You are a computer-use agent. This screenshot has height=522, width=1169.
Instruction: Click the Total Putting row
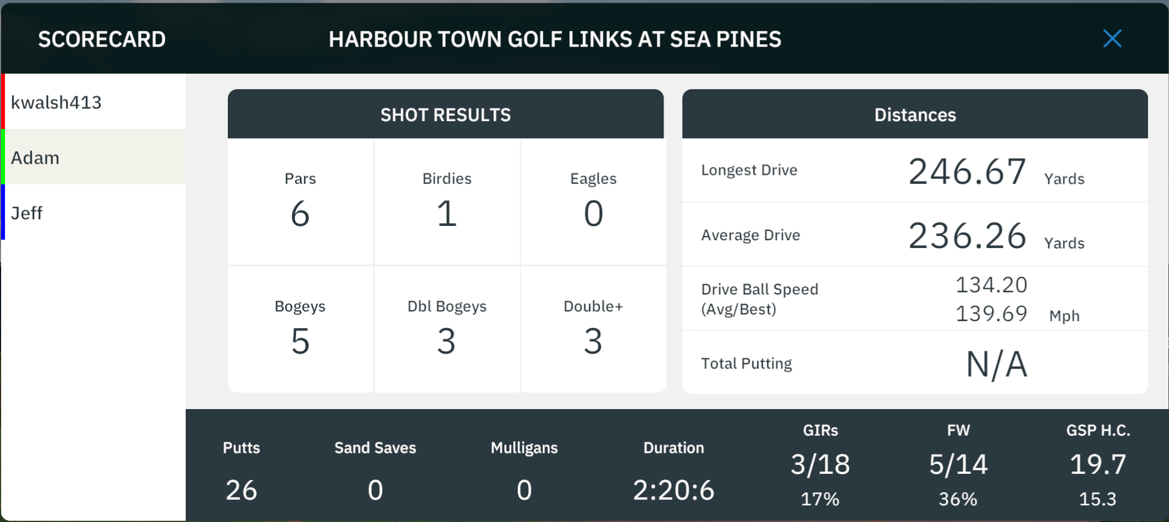coord(915,363)
